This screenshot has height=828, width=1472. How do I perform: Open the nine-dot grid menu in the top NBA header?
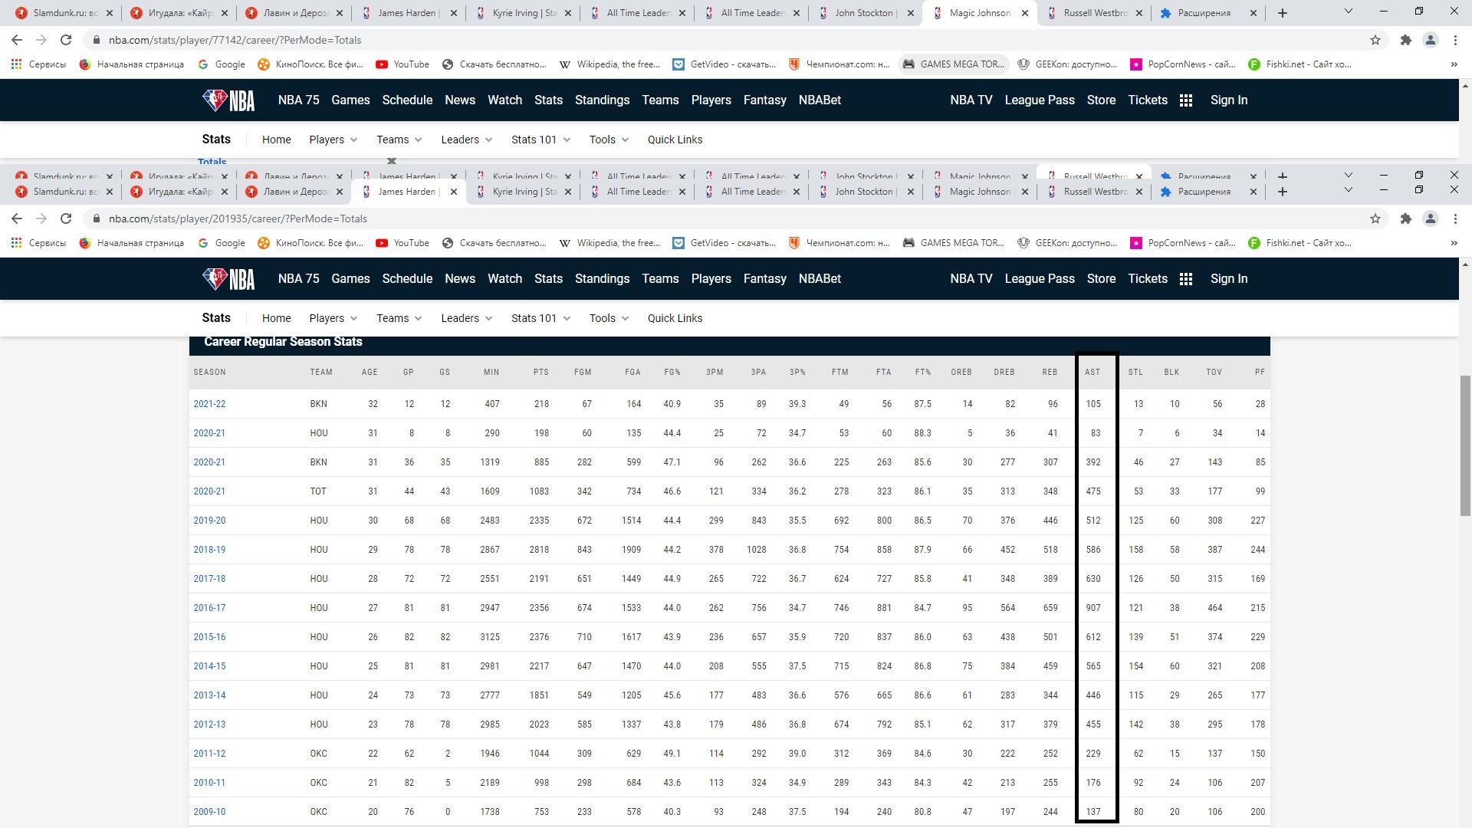pyautogui.click(x=1186, y=100)
